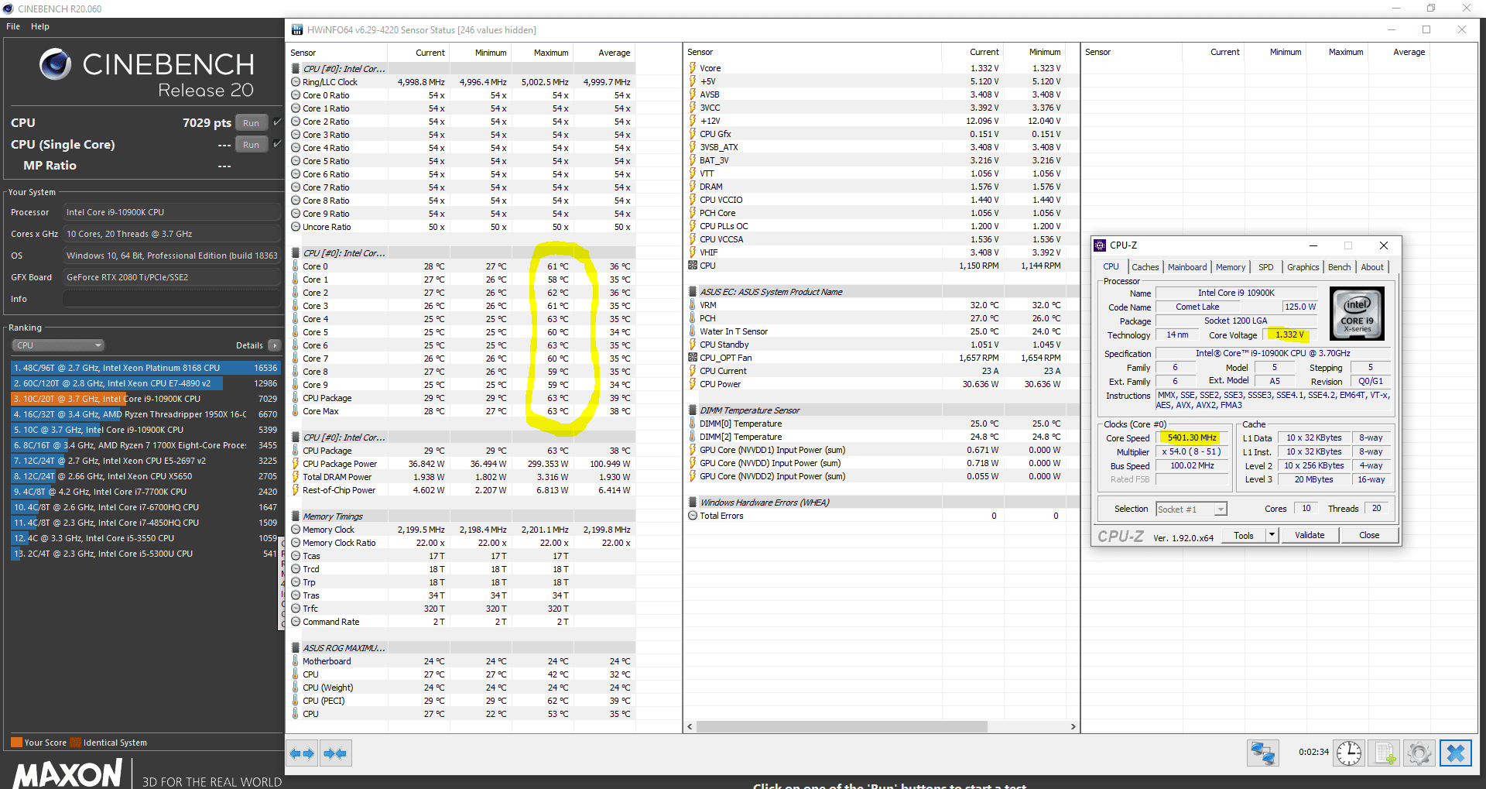
Task: Reset the HWiNFO sensor clock timer
Action: 1349,753
